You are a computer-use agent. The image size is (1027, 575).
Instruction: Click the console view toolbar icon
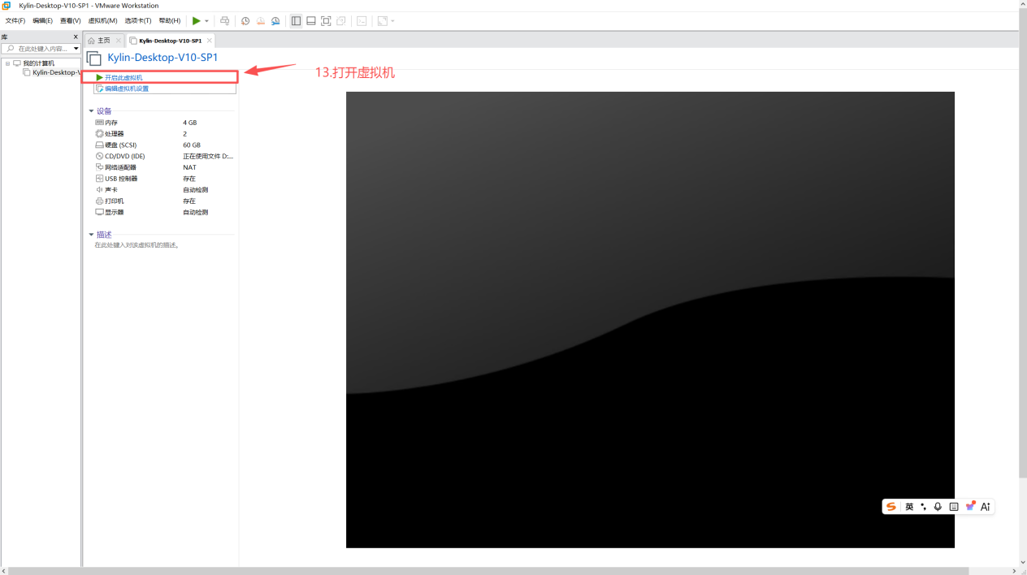pos(362,21)
